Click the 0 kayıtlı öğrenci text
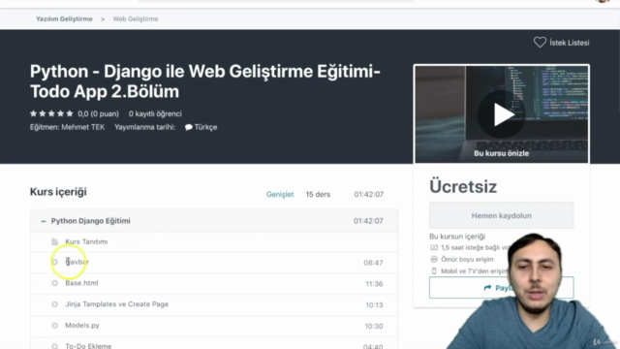Screen dimensions: 620x349 coord(155,113)
